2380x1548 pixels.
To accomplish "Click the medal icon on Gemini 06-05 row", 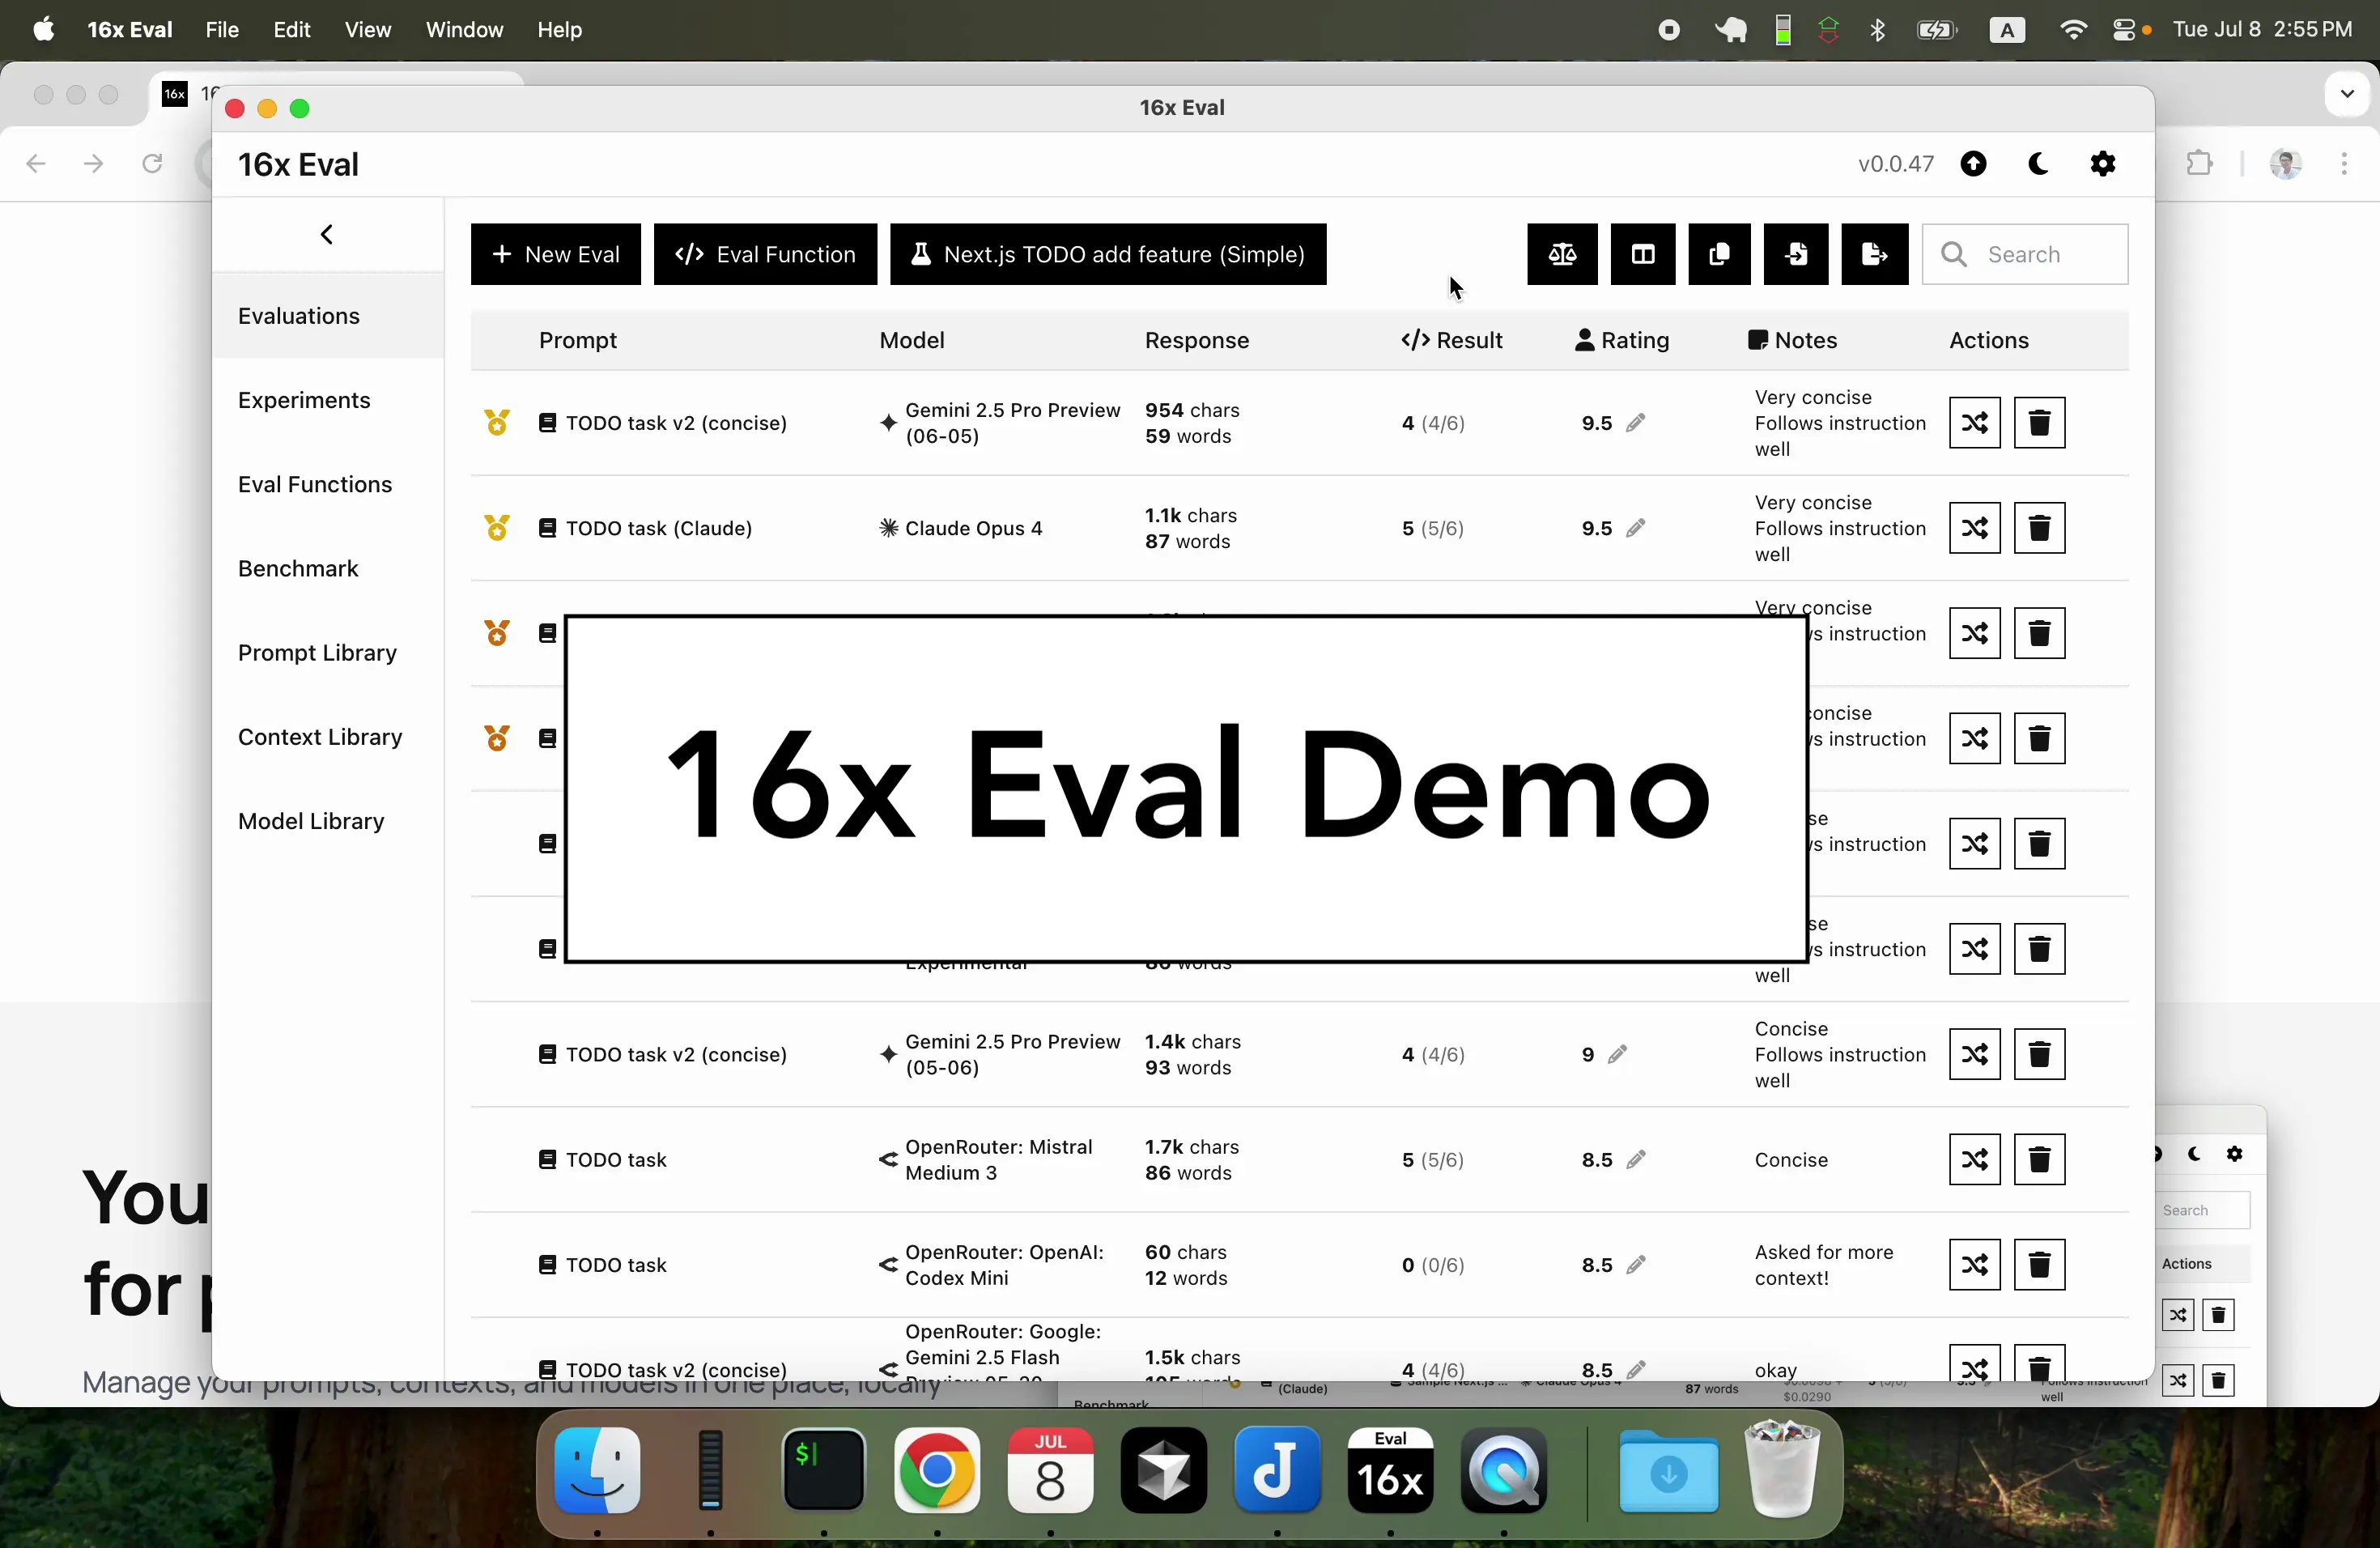I will pyautogui.click(x=497, y=423).
